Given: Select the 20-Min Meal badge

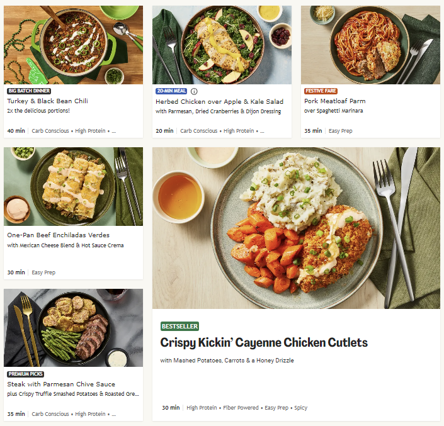Looking at the screenshot, I should (172, 91).
